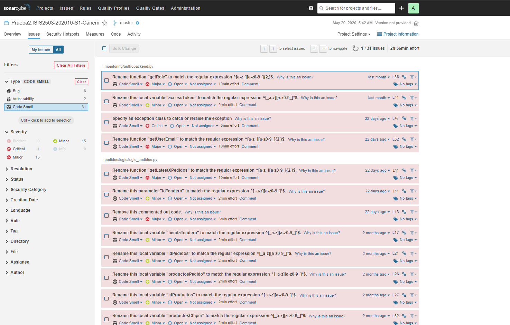Viewport: 510px width, 325px height.
Task: Click permalink icon on idTendero issue
Action: coord(404,191)
